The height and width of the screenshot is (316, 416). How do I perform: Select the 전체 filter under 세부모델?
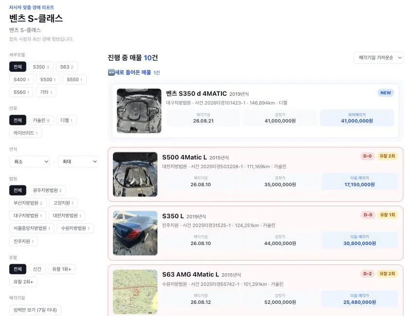tap(18, 67)
